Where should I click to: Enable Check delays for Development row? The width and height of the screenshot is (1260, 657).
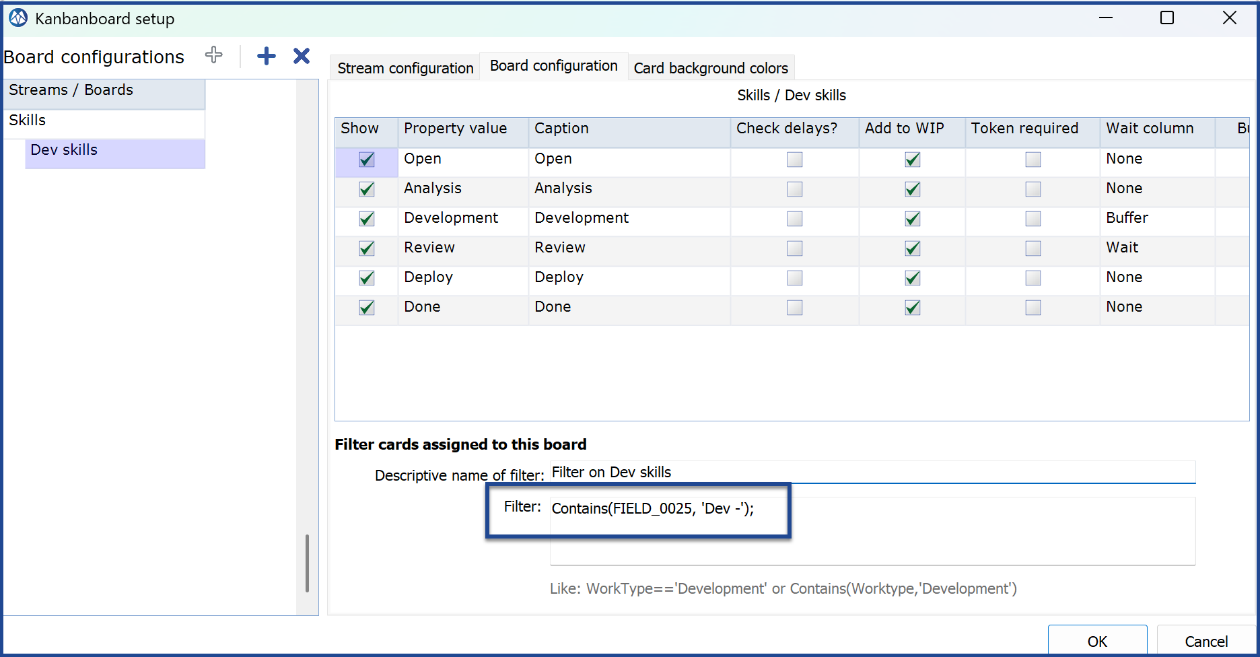795,219
